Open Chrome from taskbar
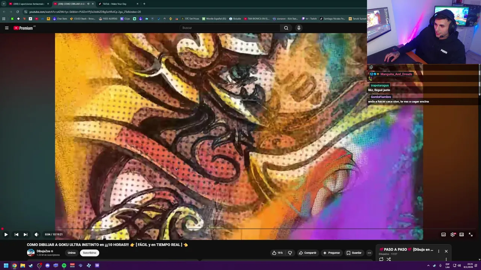Viewport: 481px width, 270px height. click(x=14, y=265)
